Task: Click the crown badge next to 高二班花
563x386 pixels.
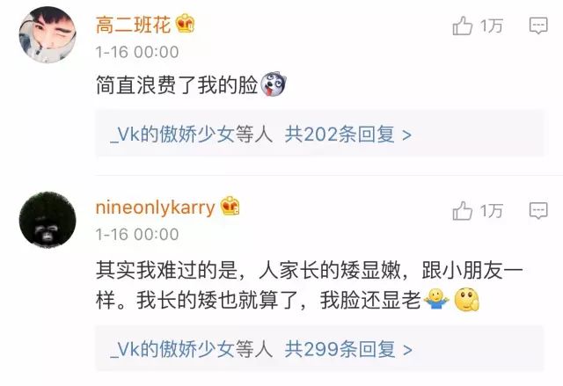Action: pyautogui.click(x=186, y=24)
